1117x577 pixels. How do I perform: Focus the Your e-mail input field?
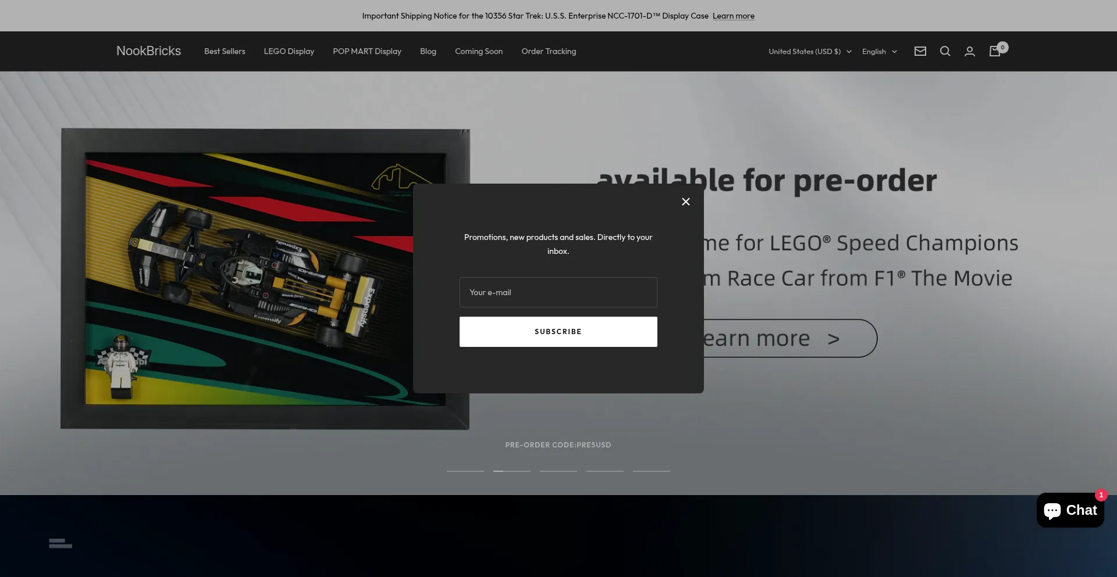pos(558,292)
